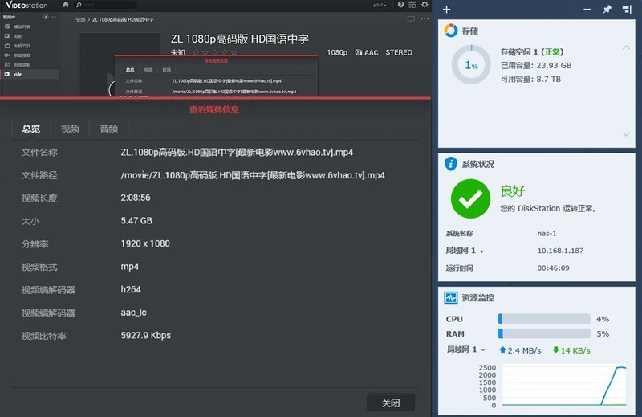The height and width of the screenshot is (417, 642).
Task: Select the codec value h264
Action: pos(131,289)
